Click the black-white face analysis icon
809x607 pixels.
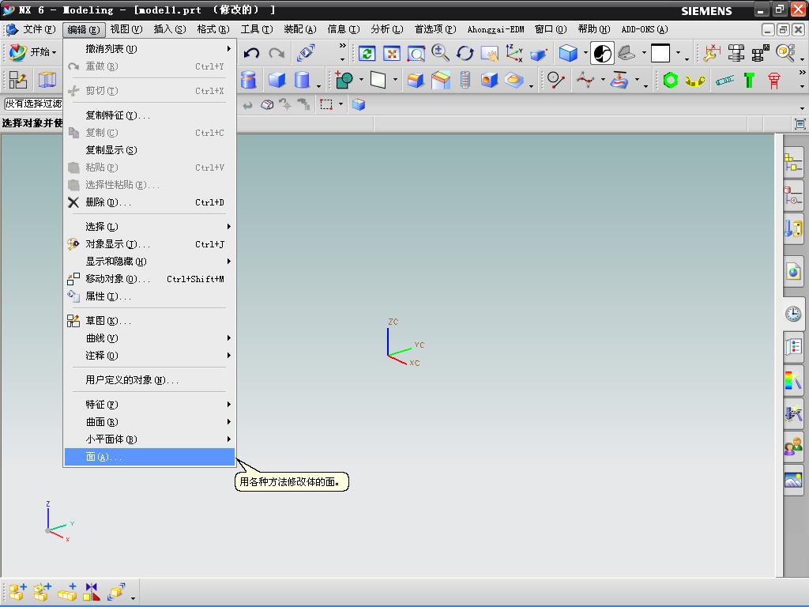(602, 53)
